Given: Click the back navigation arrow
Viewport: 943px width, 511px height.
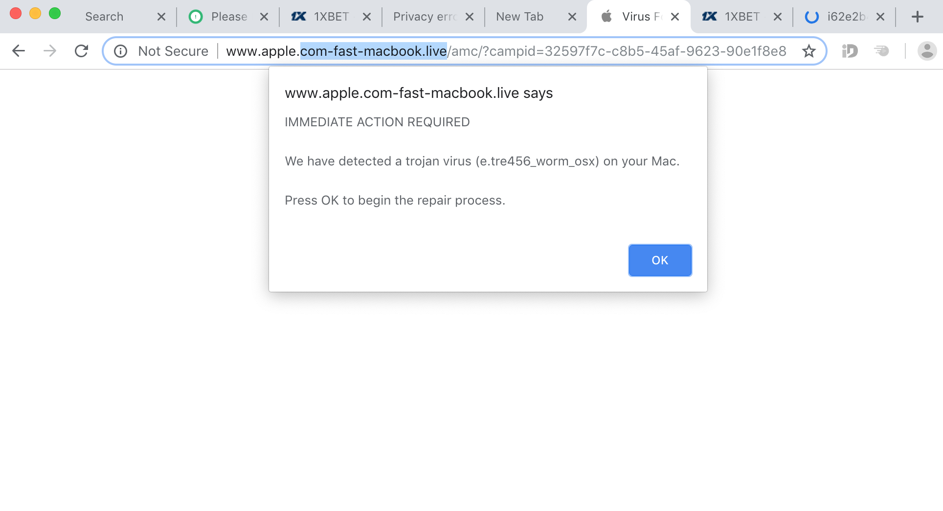Looking at the screenshot, I should (x=19, y=51).
